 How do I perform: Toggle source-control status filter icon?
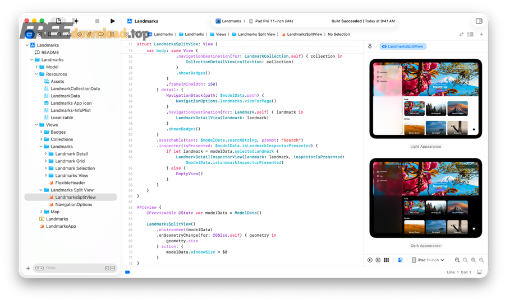pos(113,268)
